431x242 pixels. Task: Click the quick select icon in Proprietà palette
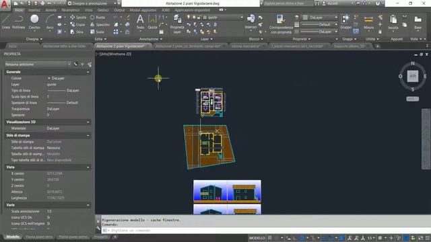point(90,65)
